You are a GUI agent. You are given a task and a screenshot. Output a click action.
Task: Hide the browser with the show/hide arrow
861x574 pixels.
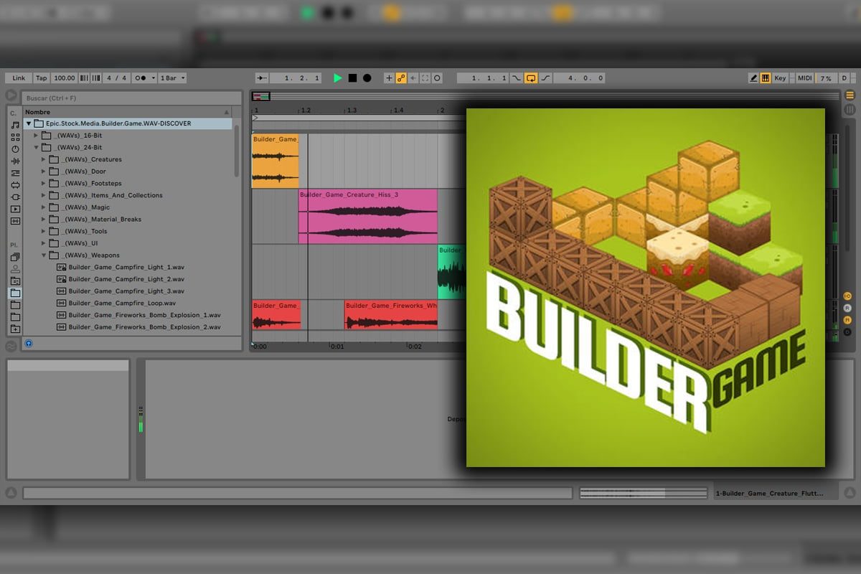tap(11, 95)
